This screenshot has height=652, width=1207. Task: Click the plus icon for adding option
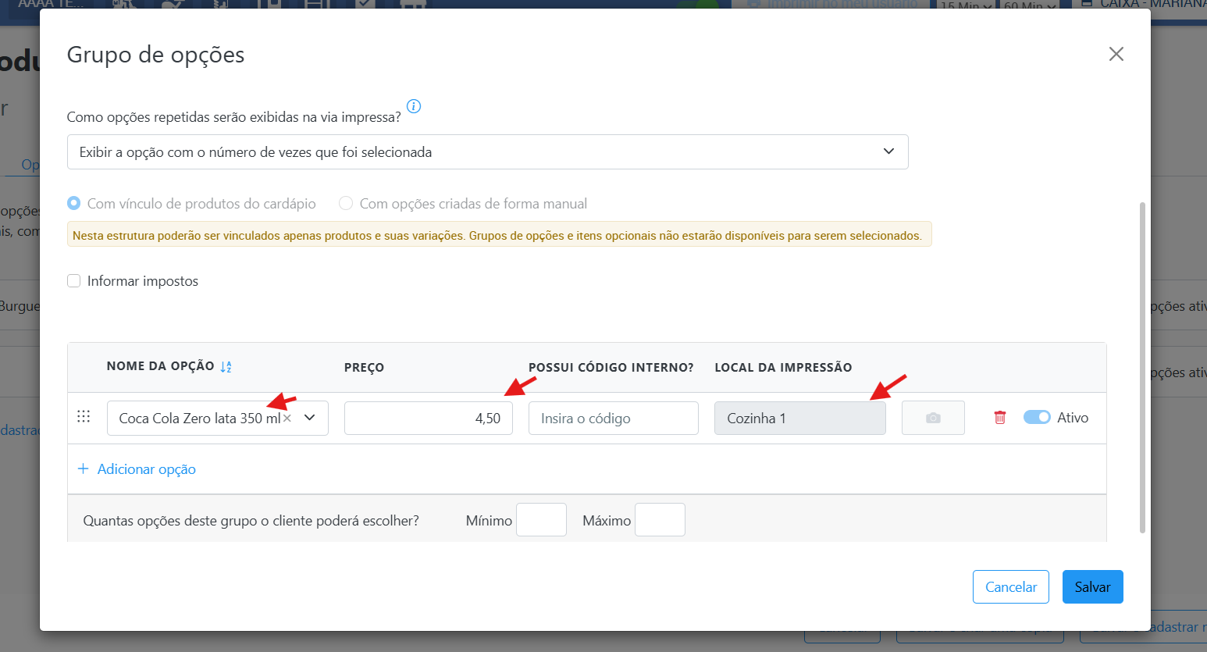point(83,469)
